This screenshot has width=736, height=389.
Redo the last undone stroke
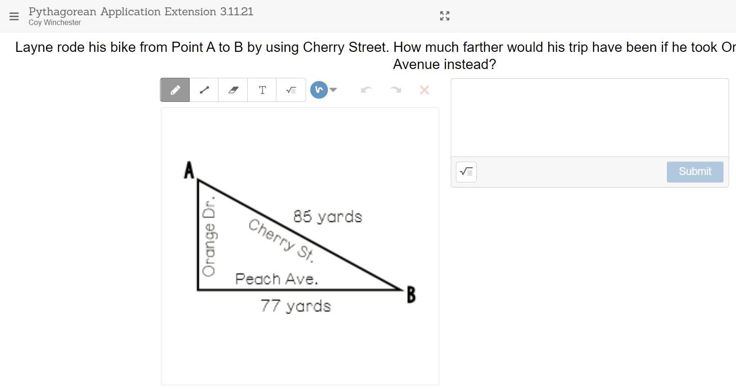pyautogui.click(x=395, y=90)
